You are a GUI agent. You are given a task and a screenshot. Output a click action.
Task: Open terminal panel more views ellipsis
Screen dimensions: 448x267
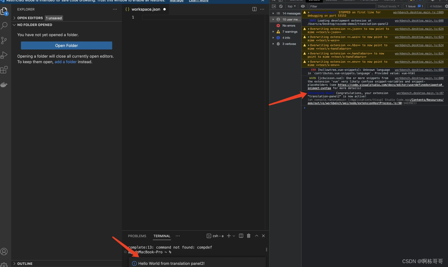[x=178, y=236]
